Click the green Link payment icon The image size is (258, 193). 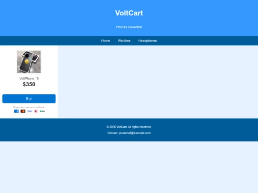tap(43, 111)
